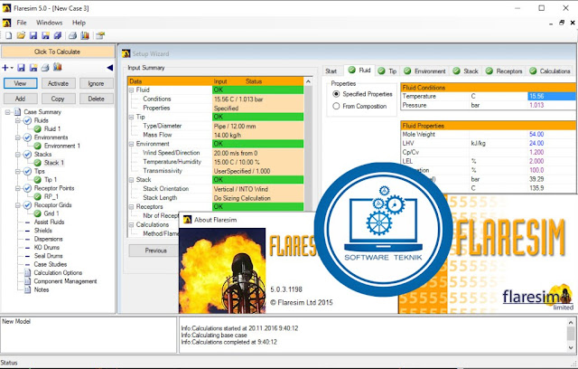The width and height of the screenshot is (578, 369).
Task: Open the chart icon in main toolbar
Action: (x=85, y=35)
